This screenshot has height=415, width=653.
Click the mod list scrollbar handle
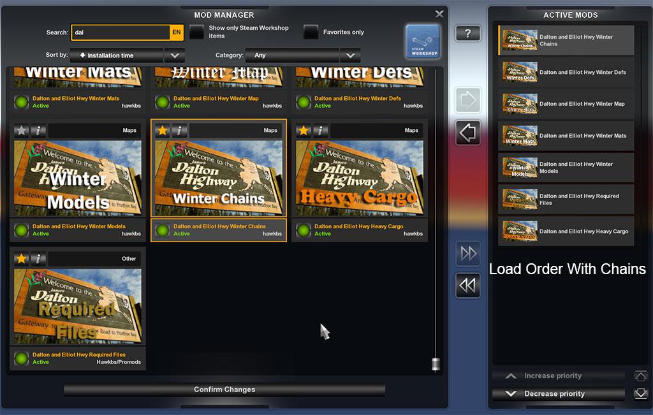click(436, 365)
